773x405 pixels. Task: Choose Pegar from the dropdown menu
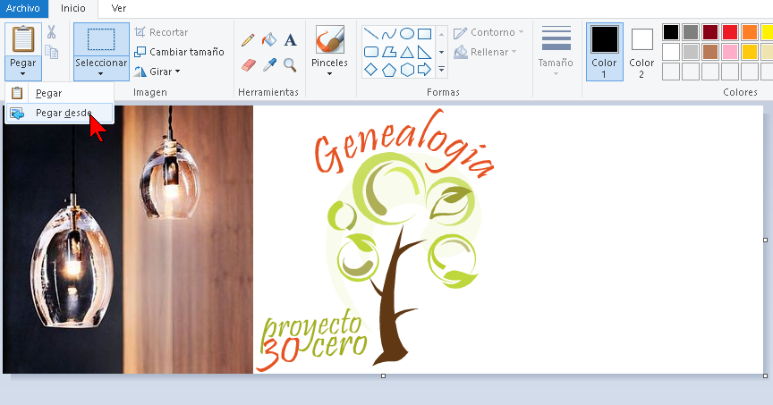tap(60, 93)
